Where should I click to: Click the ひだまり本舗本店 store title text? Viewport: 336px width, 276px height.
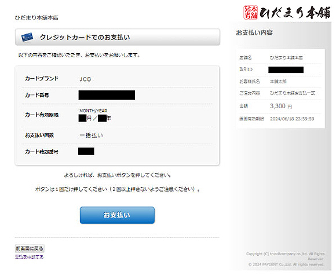pyautogui.click(x=36, y=17)
